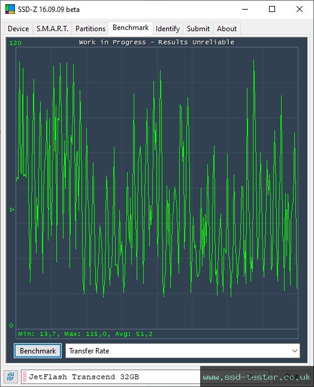
Task: Click the Min Max Avg statistics text
Action: 85,334
